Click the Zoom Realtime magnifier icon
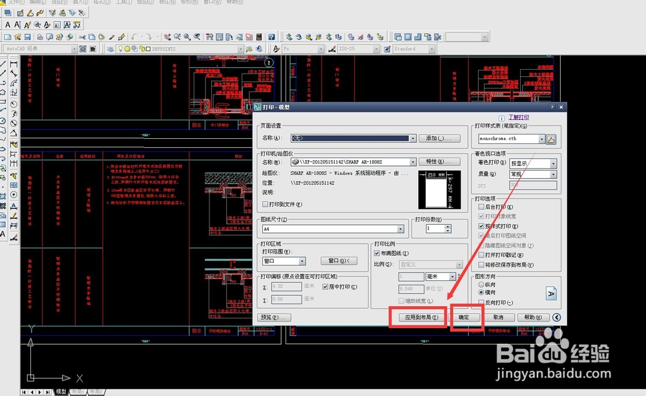 [178, 37]
